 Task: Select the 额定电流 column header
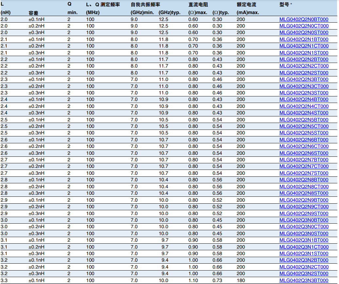247,5
